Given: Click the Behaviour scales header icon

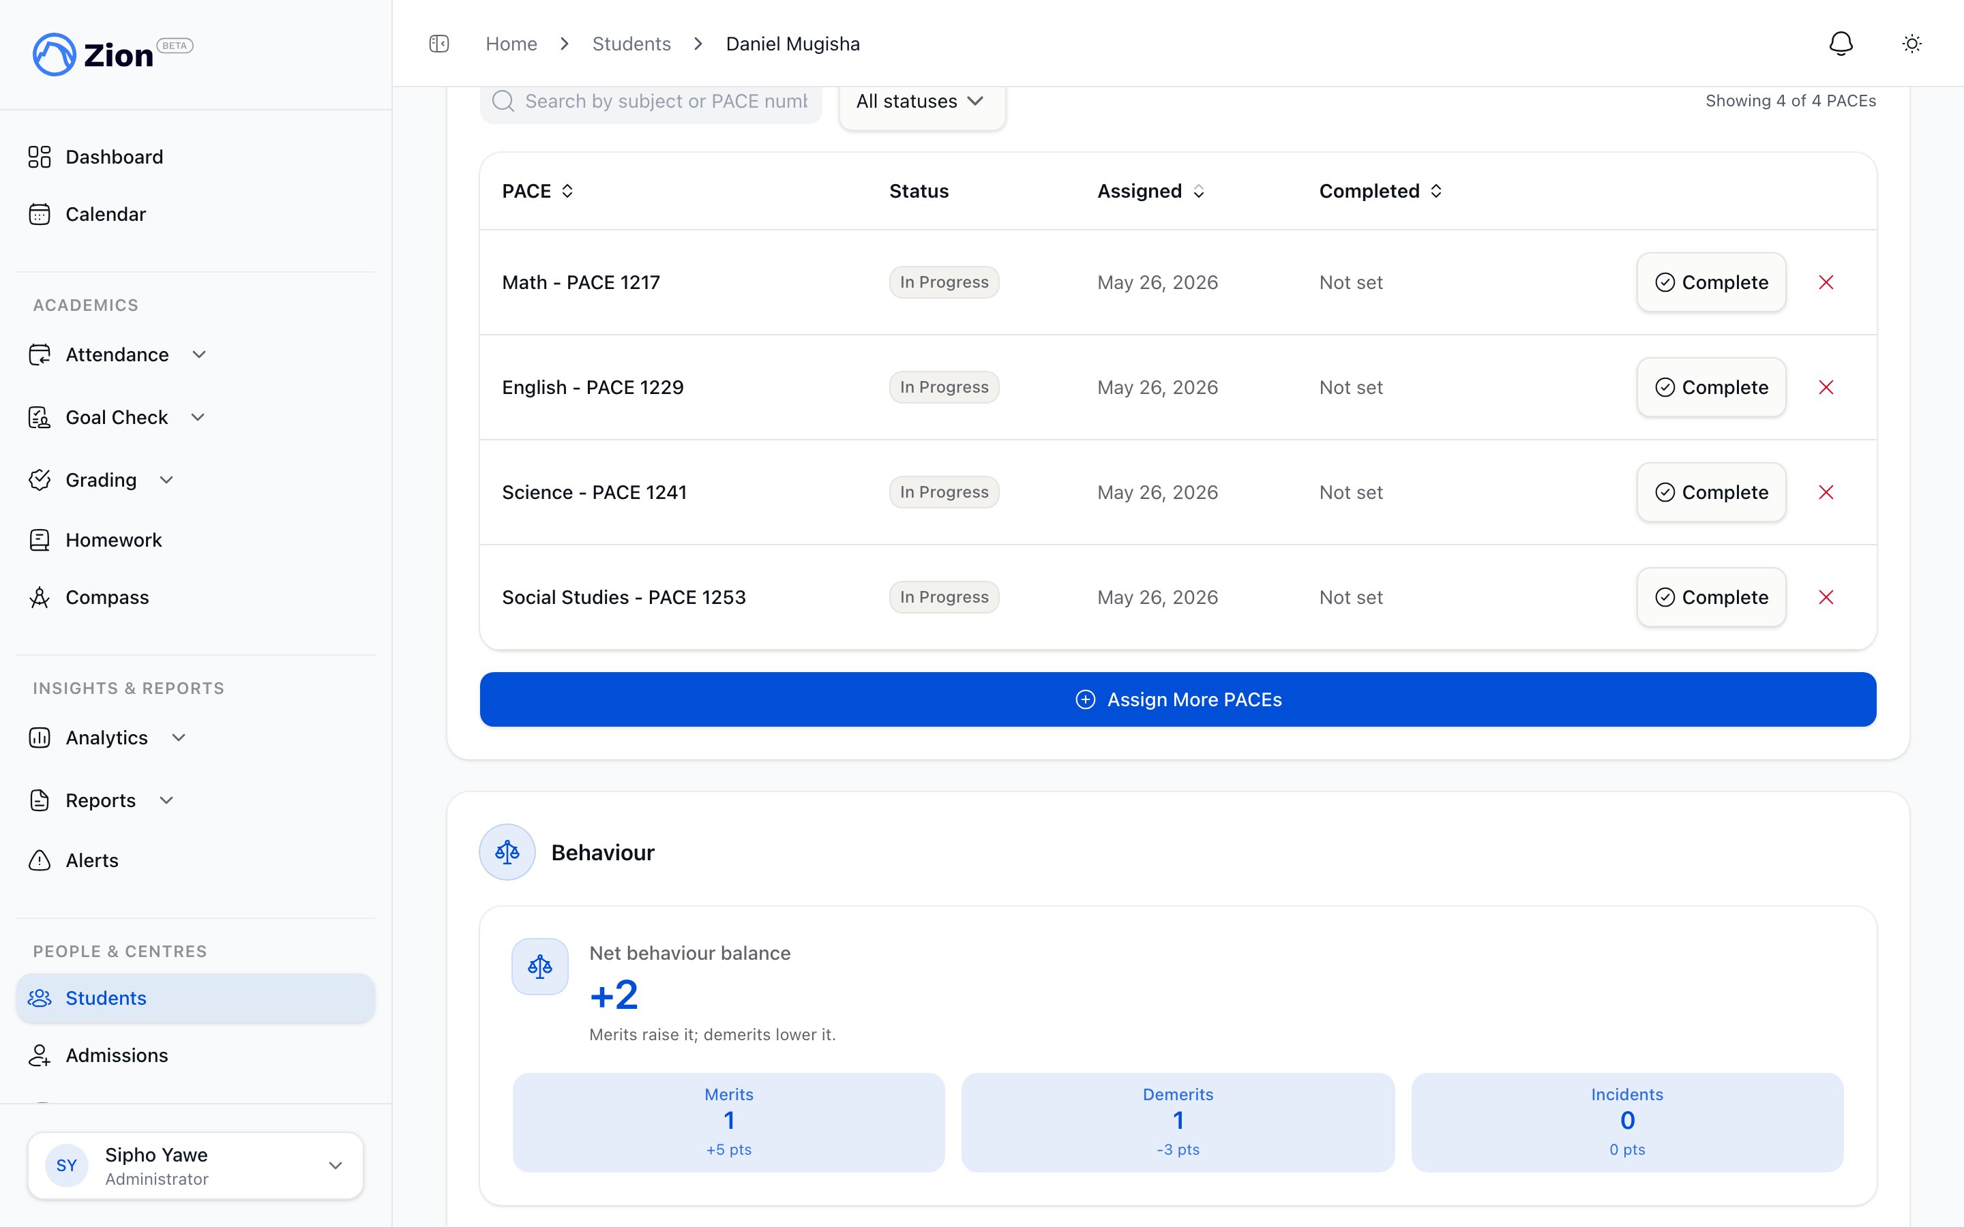Looking at the screenshot, I should [x=507, y=852].
